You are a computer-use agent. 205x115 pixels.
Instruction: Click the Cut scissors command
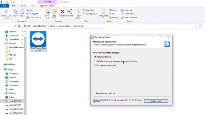pyautogui.click(x=29, y=10)
